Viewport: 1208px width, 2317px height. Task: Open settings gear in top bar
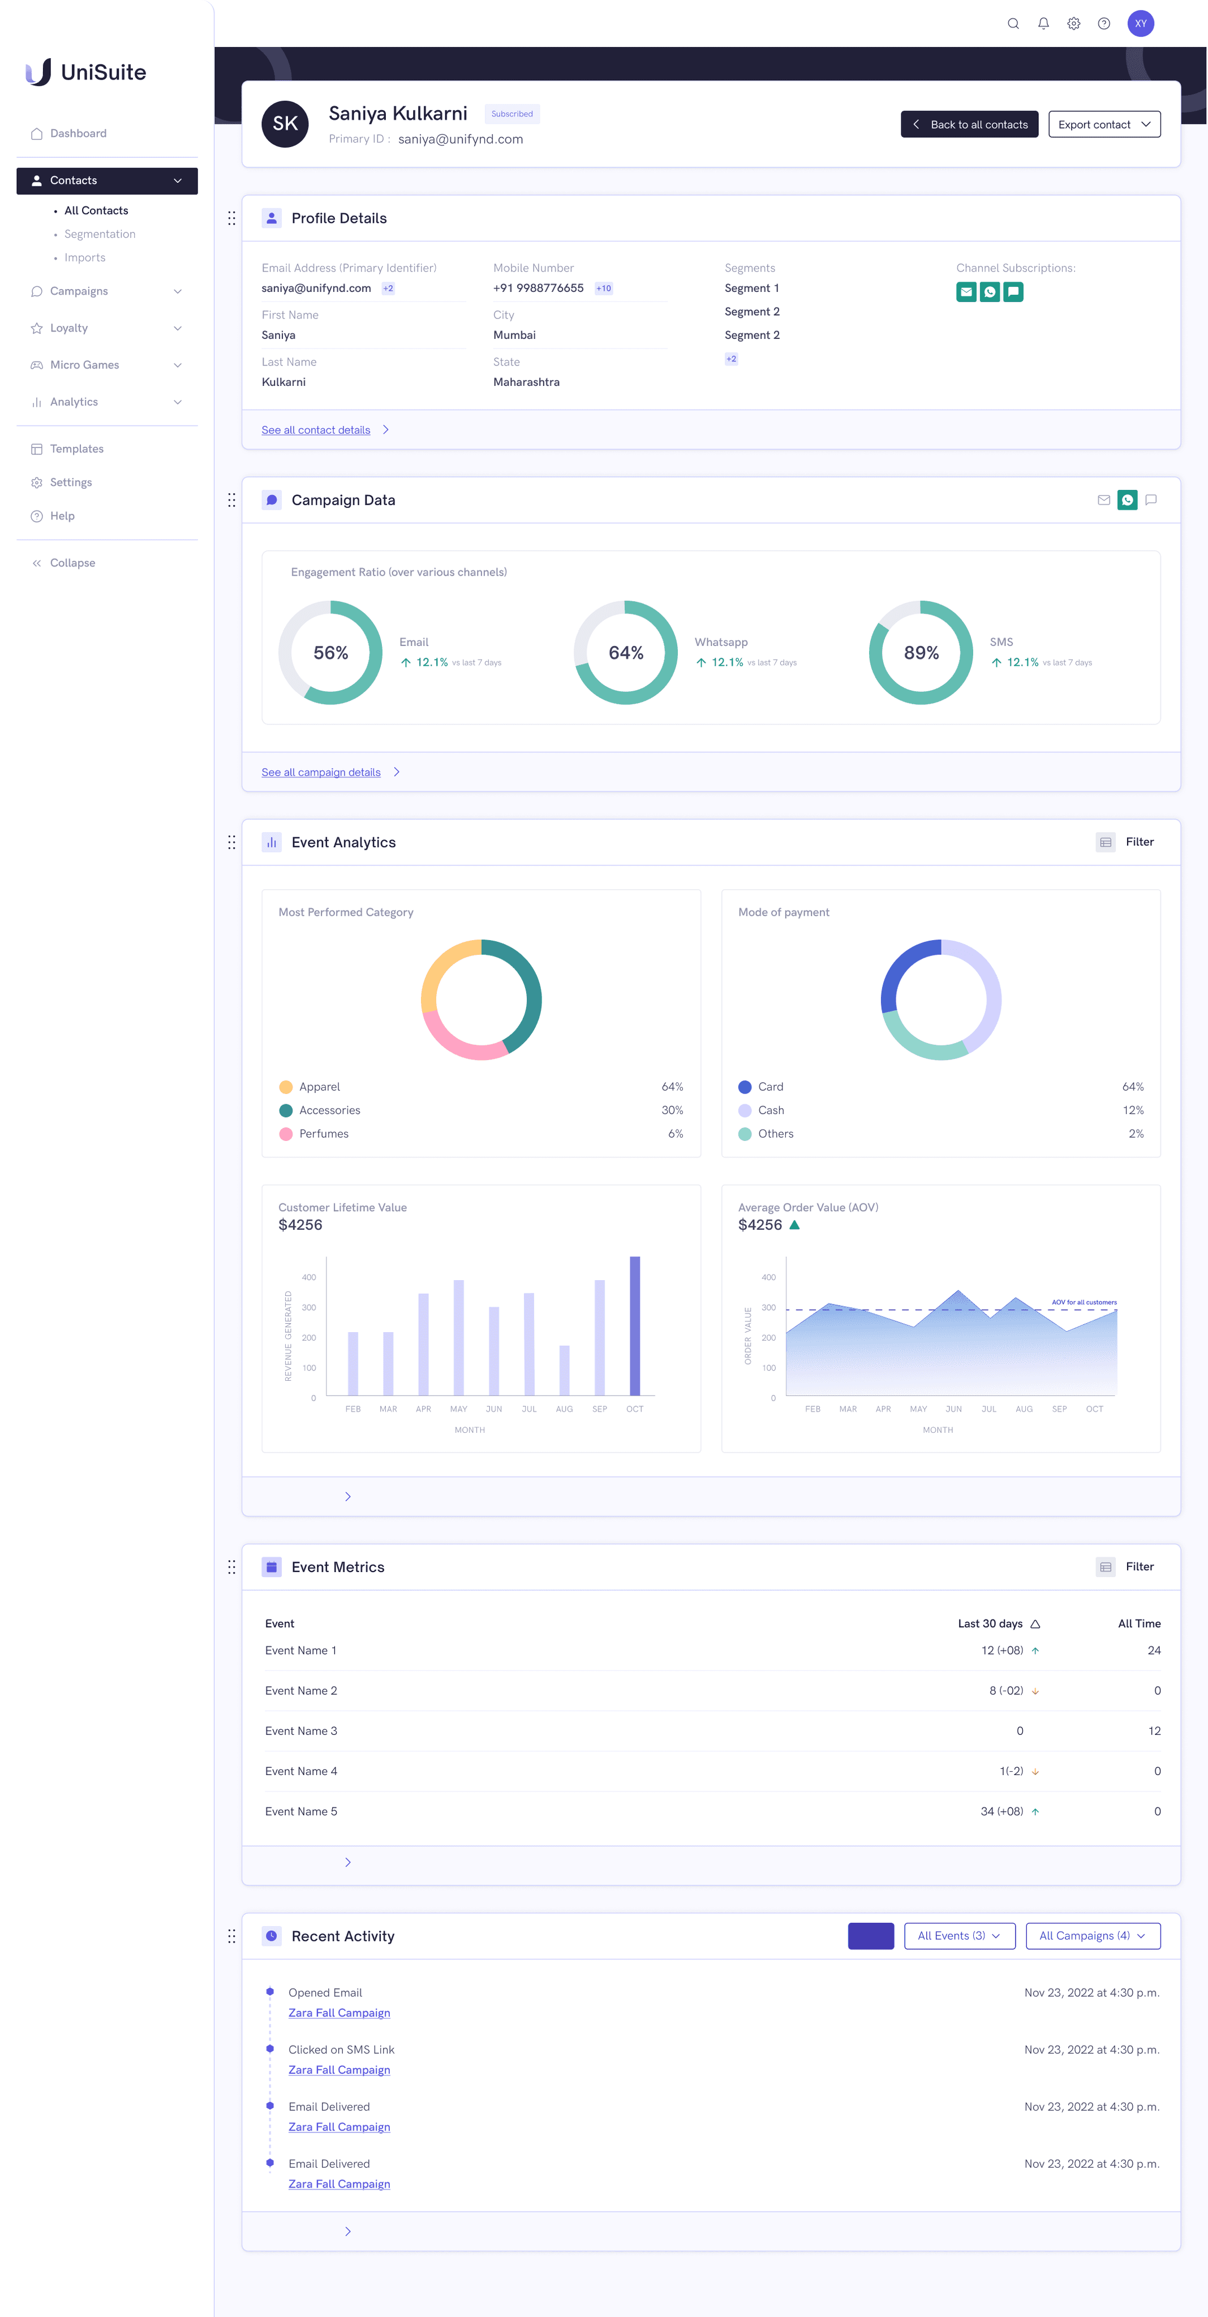click(1073, 24)
